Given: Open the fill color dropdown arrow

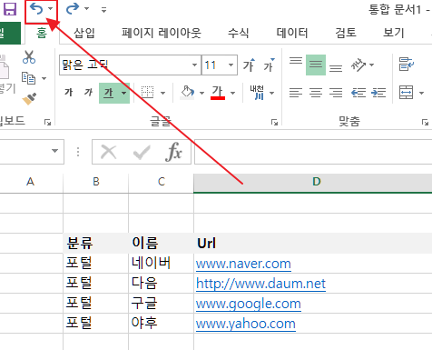Looking at the screenshot, I should click(x=201, y=93).
